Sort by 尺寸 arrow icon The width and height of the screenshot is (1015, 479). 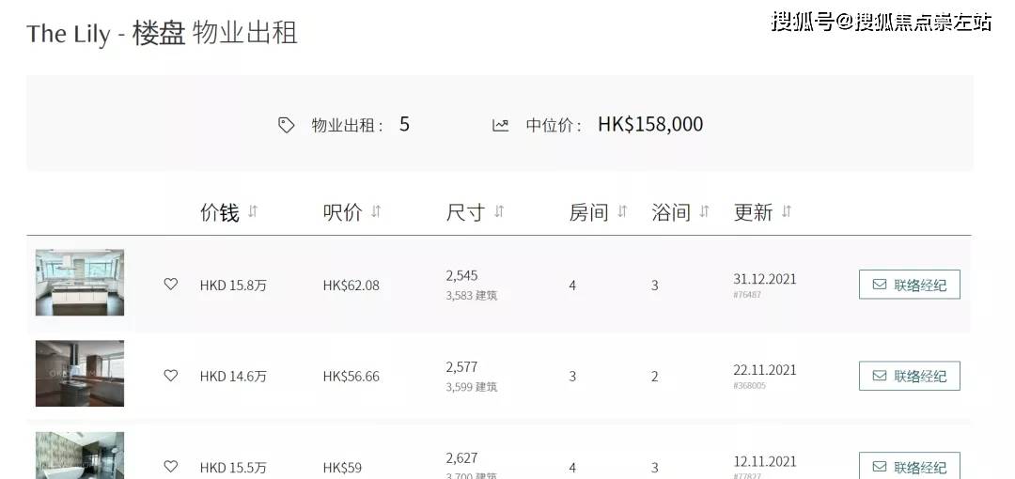(x=498, y=211)
